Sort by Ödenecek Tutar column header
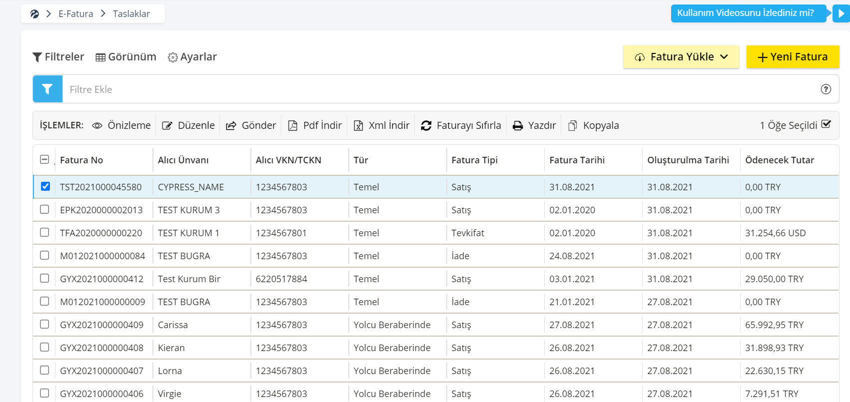 (780, 160)
